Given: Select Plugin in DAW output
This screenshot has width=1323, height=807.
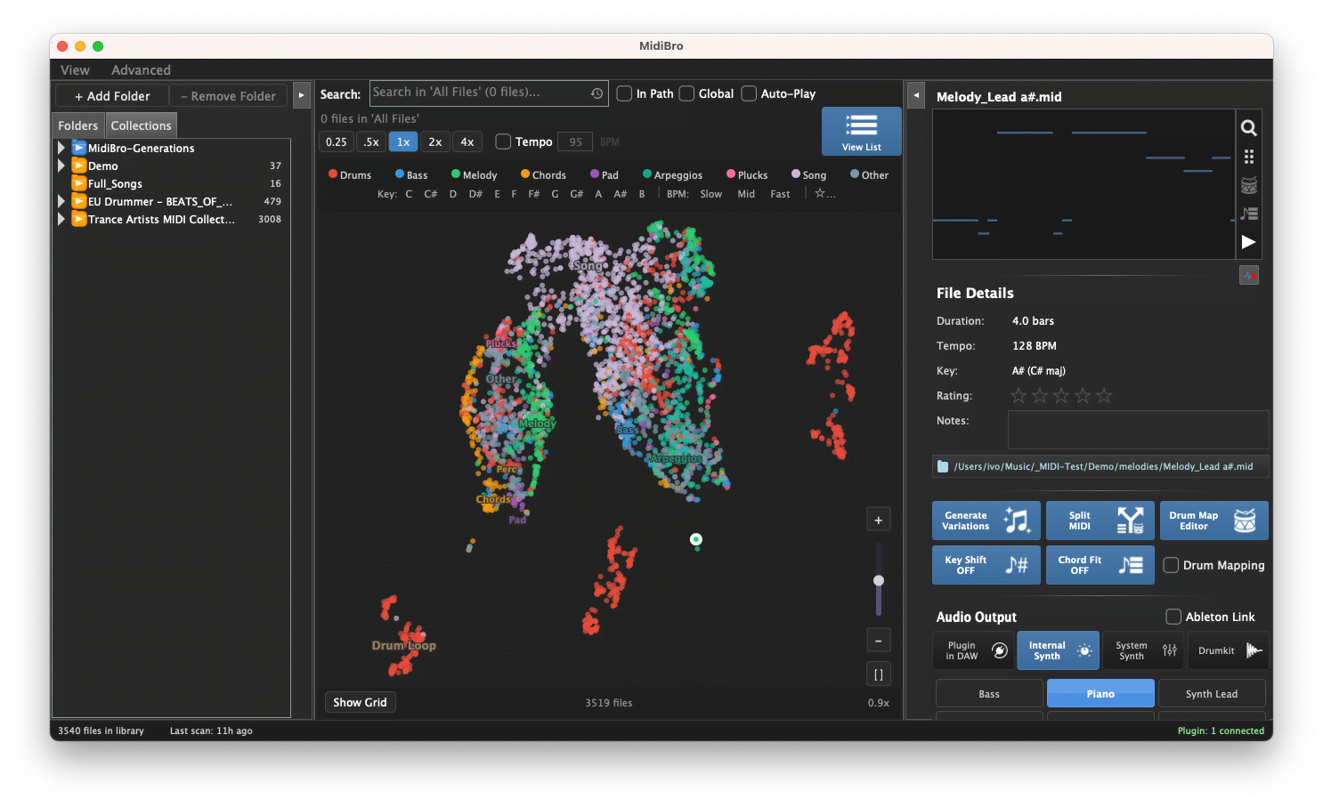Looking at the screenshot, I should click(975, 651).
